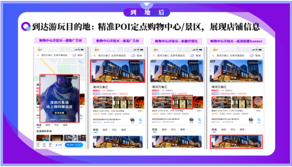The height and width of the screenshot is (167, 292).
Task: Select 导览 tab in 超级广告屏 phone
Action: [39, 125]
